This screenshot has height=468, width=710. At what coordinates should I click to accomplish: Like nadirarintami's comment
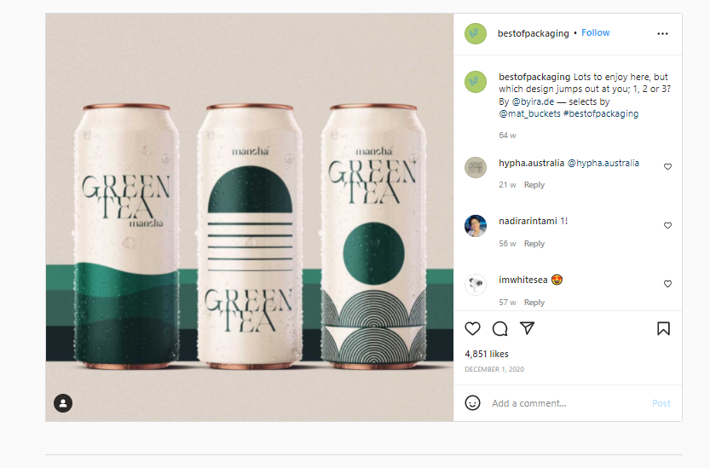click(x=667, y=226)
